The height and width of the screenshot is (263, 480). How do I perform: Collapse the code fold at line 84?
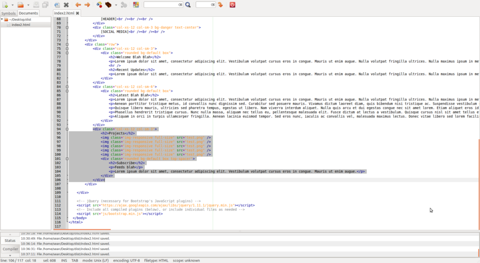(67, 86)
